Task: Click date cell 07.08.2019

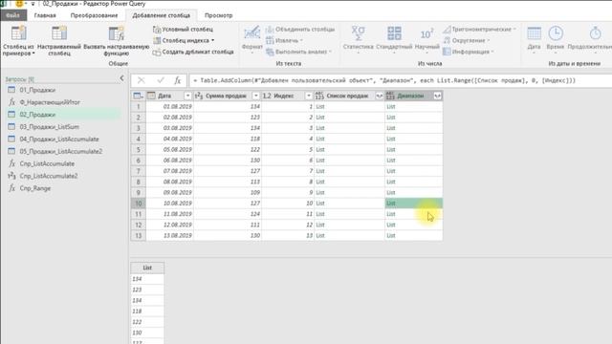Action: pos(178,171)
